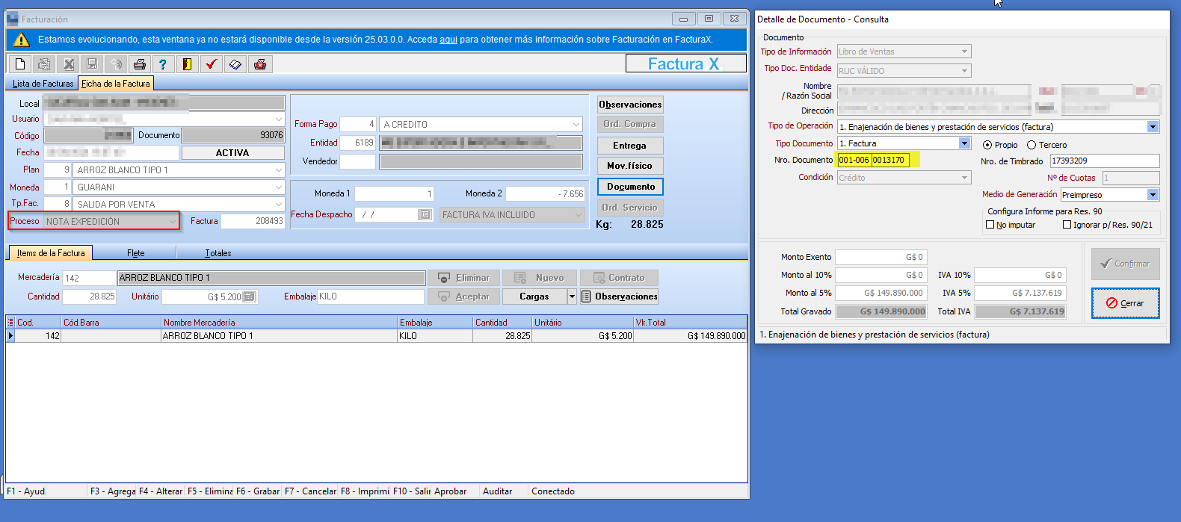Click the Facturación window title icon
The image size is (1181, 522).
pos(13,19)
